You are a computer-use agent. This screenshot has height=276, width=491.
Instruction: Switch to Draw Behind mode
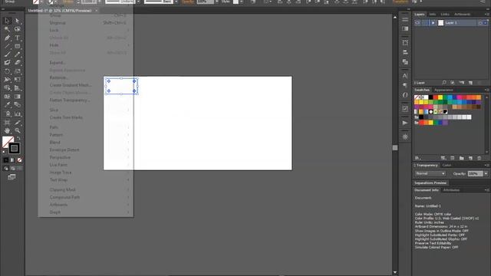point(12,169)
